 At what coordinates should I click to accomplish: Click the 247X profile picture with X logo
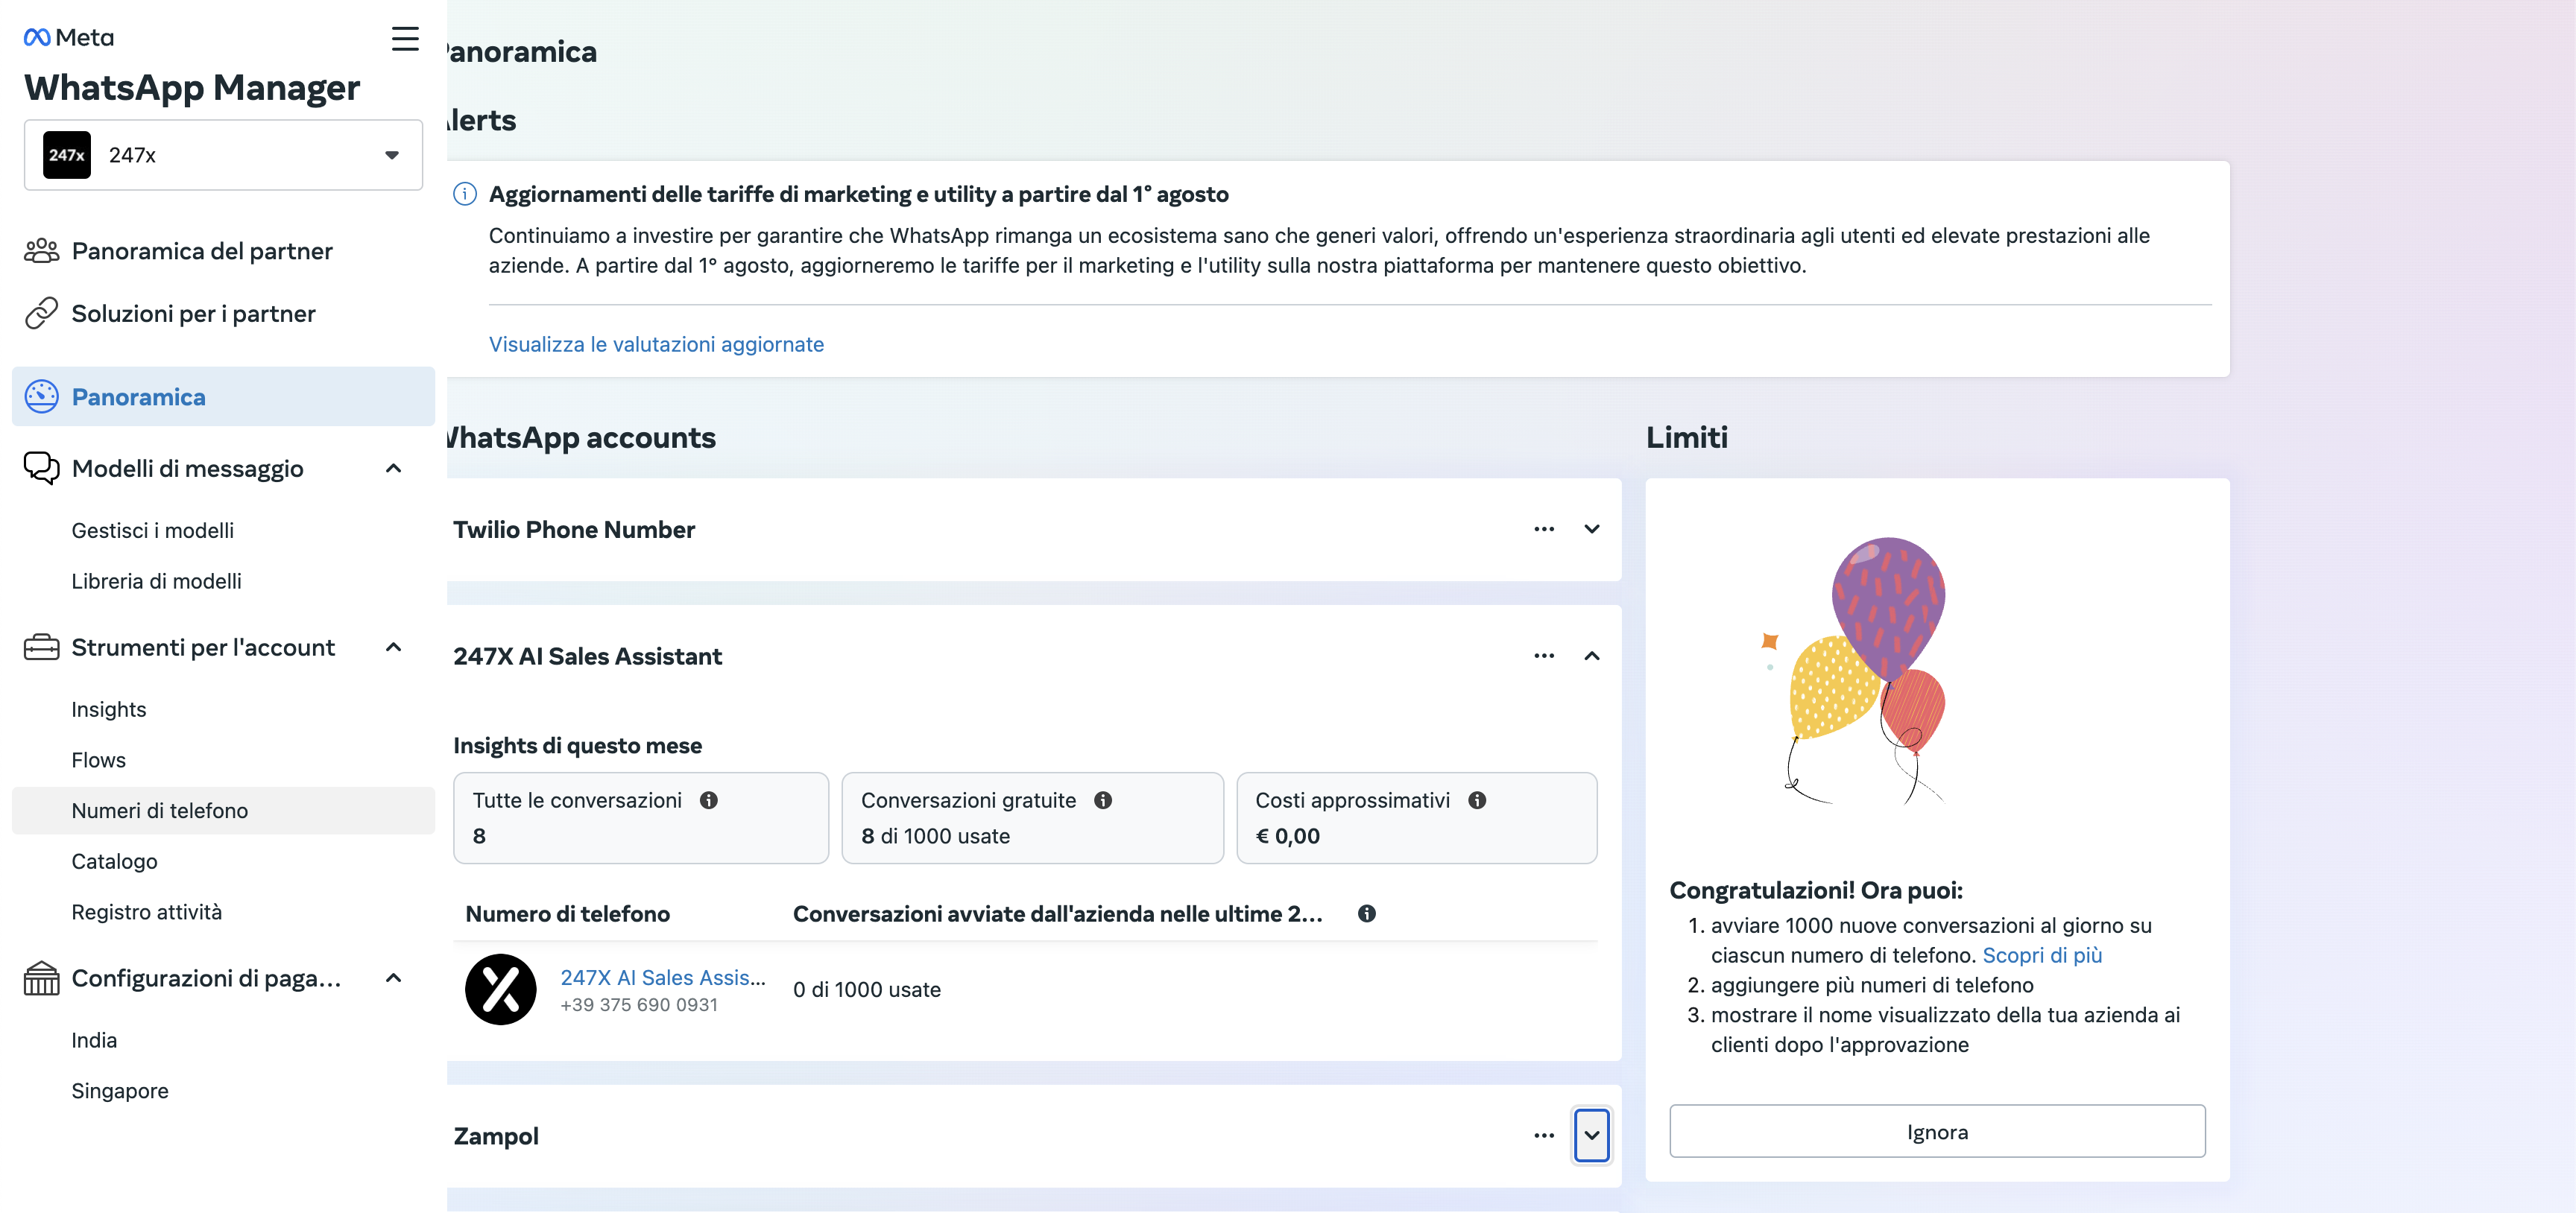[501, 990]
